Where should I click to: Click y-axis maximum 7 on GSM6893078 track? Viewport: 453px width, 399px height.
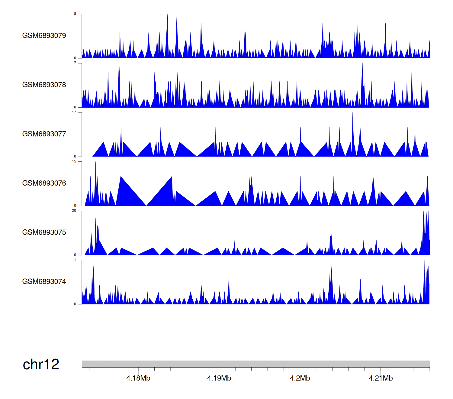coord(75,63)
